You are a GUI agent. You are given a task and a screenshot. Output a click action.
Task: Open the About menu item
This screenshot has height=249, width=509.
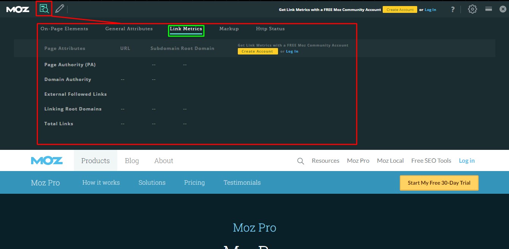[x=164, y=160]
